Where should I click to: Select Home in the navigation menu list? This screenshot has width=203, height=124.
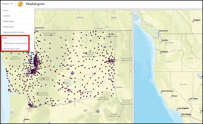pyautogui.click(x=6, y=10)
